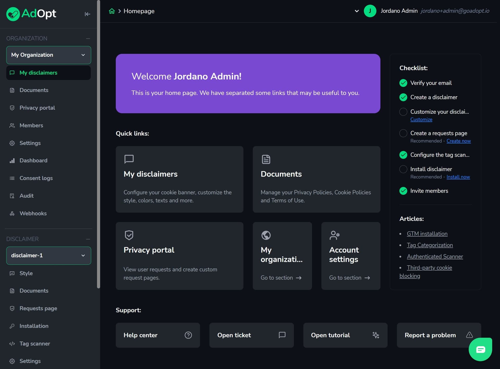Click the Style sidebar icon
The image size is (500, 369).
(x=12, y=273)
